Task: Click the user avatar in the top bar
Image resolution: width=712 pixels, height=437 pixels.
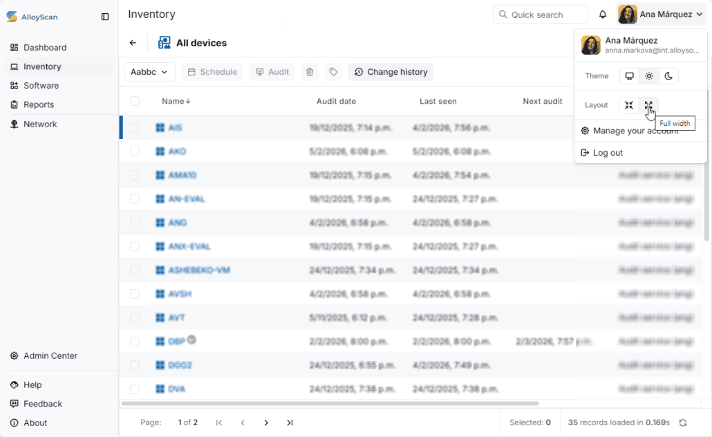Action: click(x=628, y=15)
